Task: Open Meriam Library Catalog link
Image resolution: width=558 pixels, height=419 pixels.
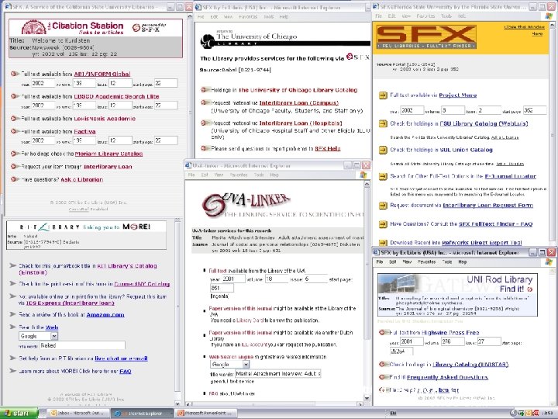Action: pyautogui.click(x=109, y=154)
